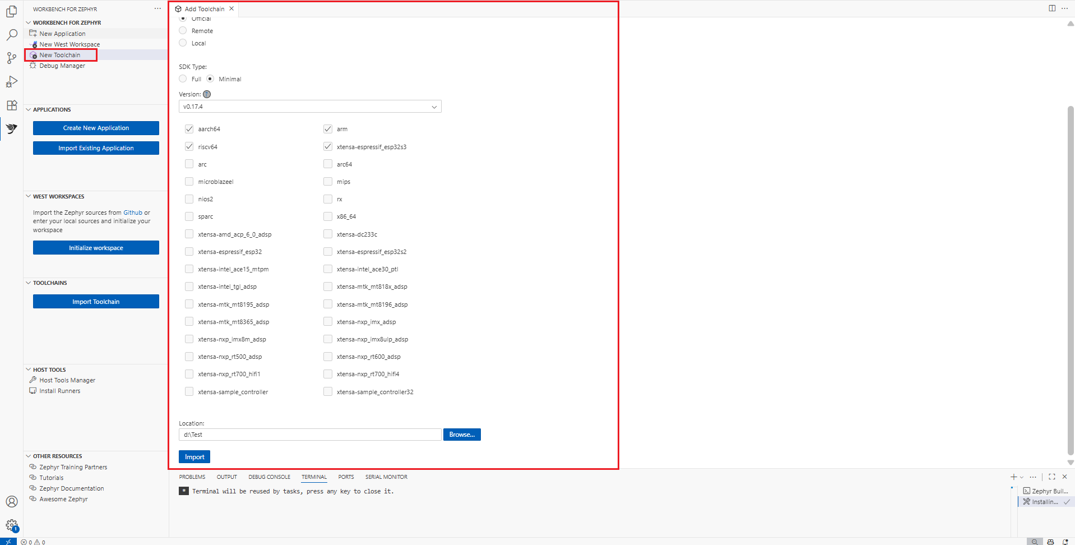Open the Host Tools Manager

pyautogui.click(x=67, y=380)
